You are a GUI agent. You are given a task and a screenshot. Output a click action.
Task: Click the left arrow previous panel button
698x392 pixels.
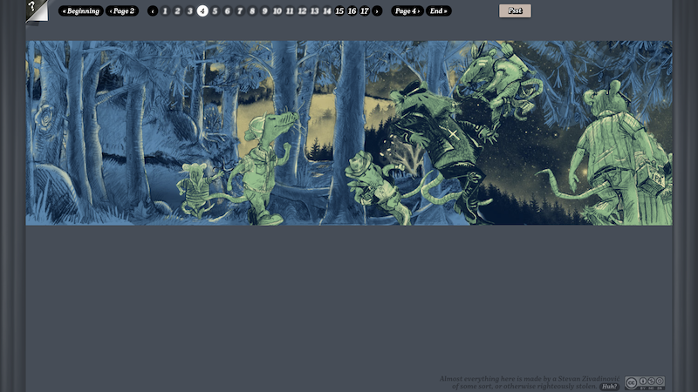coord(153,11)
